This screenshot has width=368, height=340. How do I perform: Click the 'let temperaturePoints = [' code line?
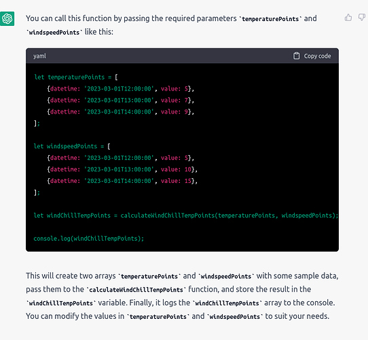click(76, 77)
